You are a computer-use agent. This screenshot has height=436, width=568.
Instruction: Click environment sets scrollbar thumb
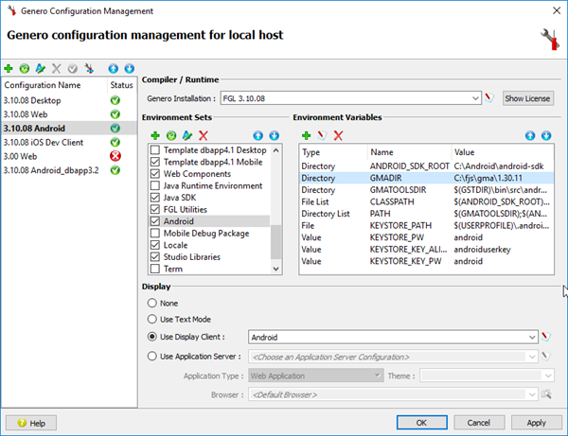point(275,242)
